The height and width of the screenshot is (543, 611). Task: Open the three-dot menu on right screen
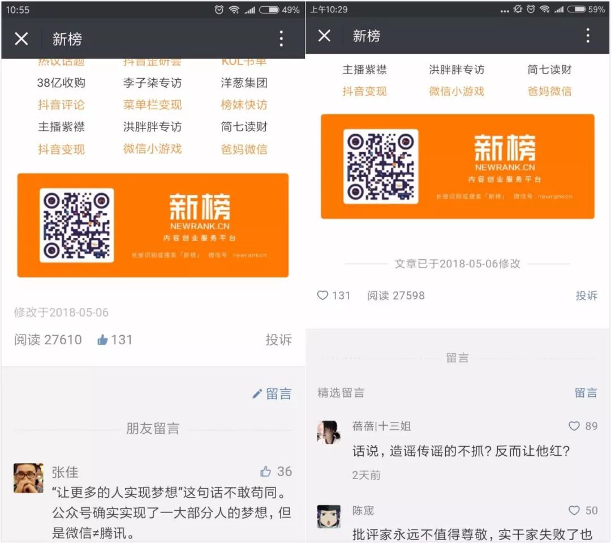tap(588, 36)
